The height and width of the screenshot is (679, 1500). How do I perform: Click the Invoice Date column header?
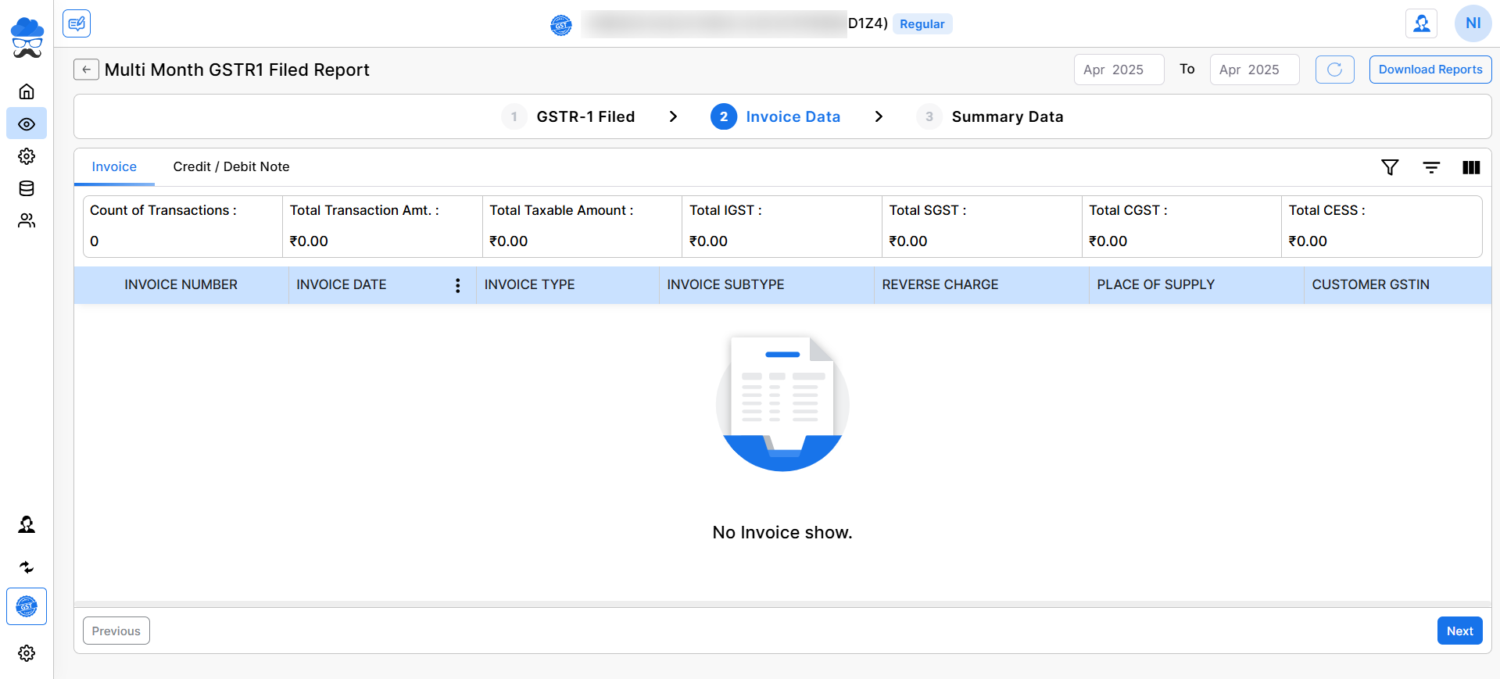tap(342, 285)
